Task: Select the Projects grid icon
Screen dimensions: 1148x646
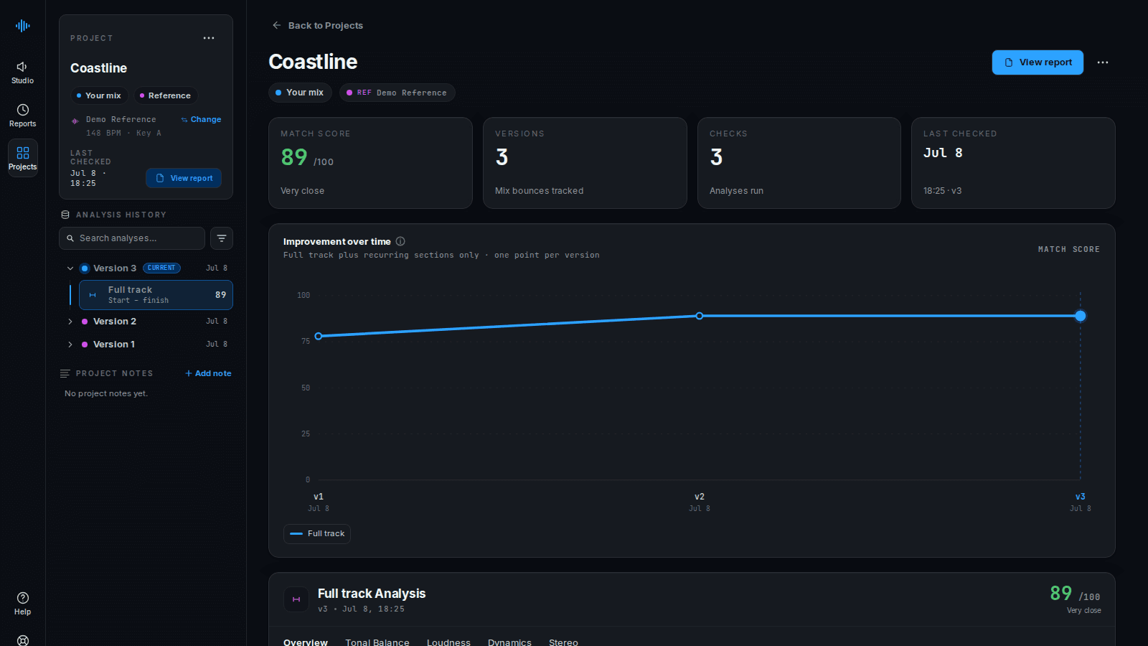Action: pos(23,153)
